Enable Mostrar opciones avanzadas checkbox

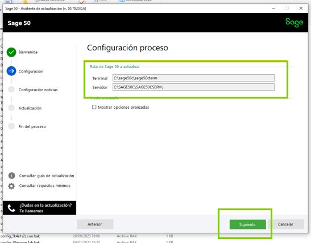point(94,107)
